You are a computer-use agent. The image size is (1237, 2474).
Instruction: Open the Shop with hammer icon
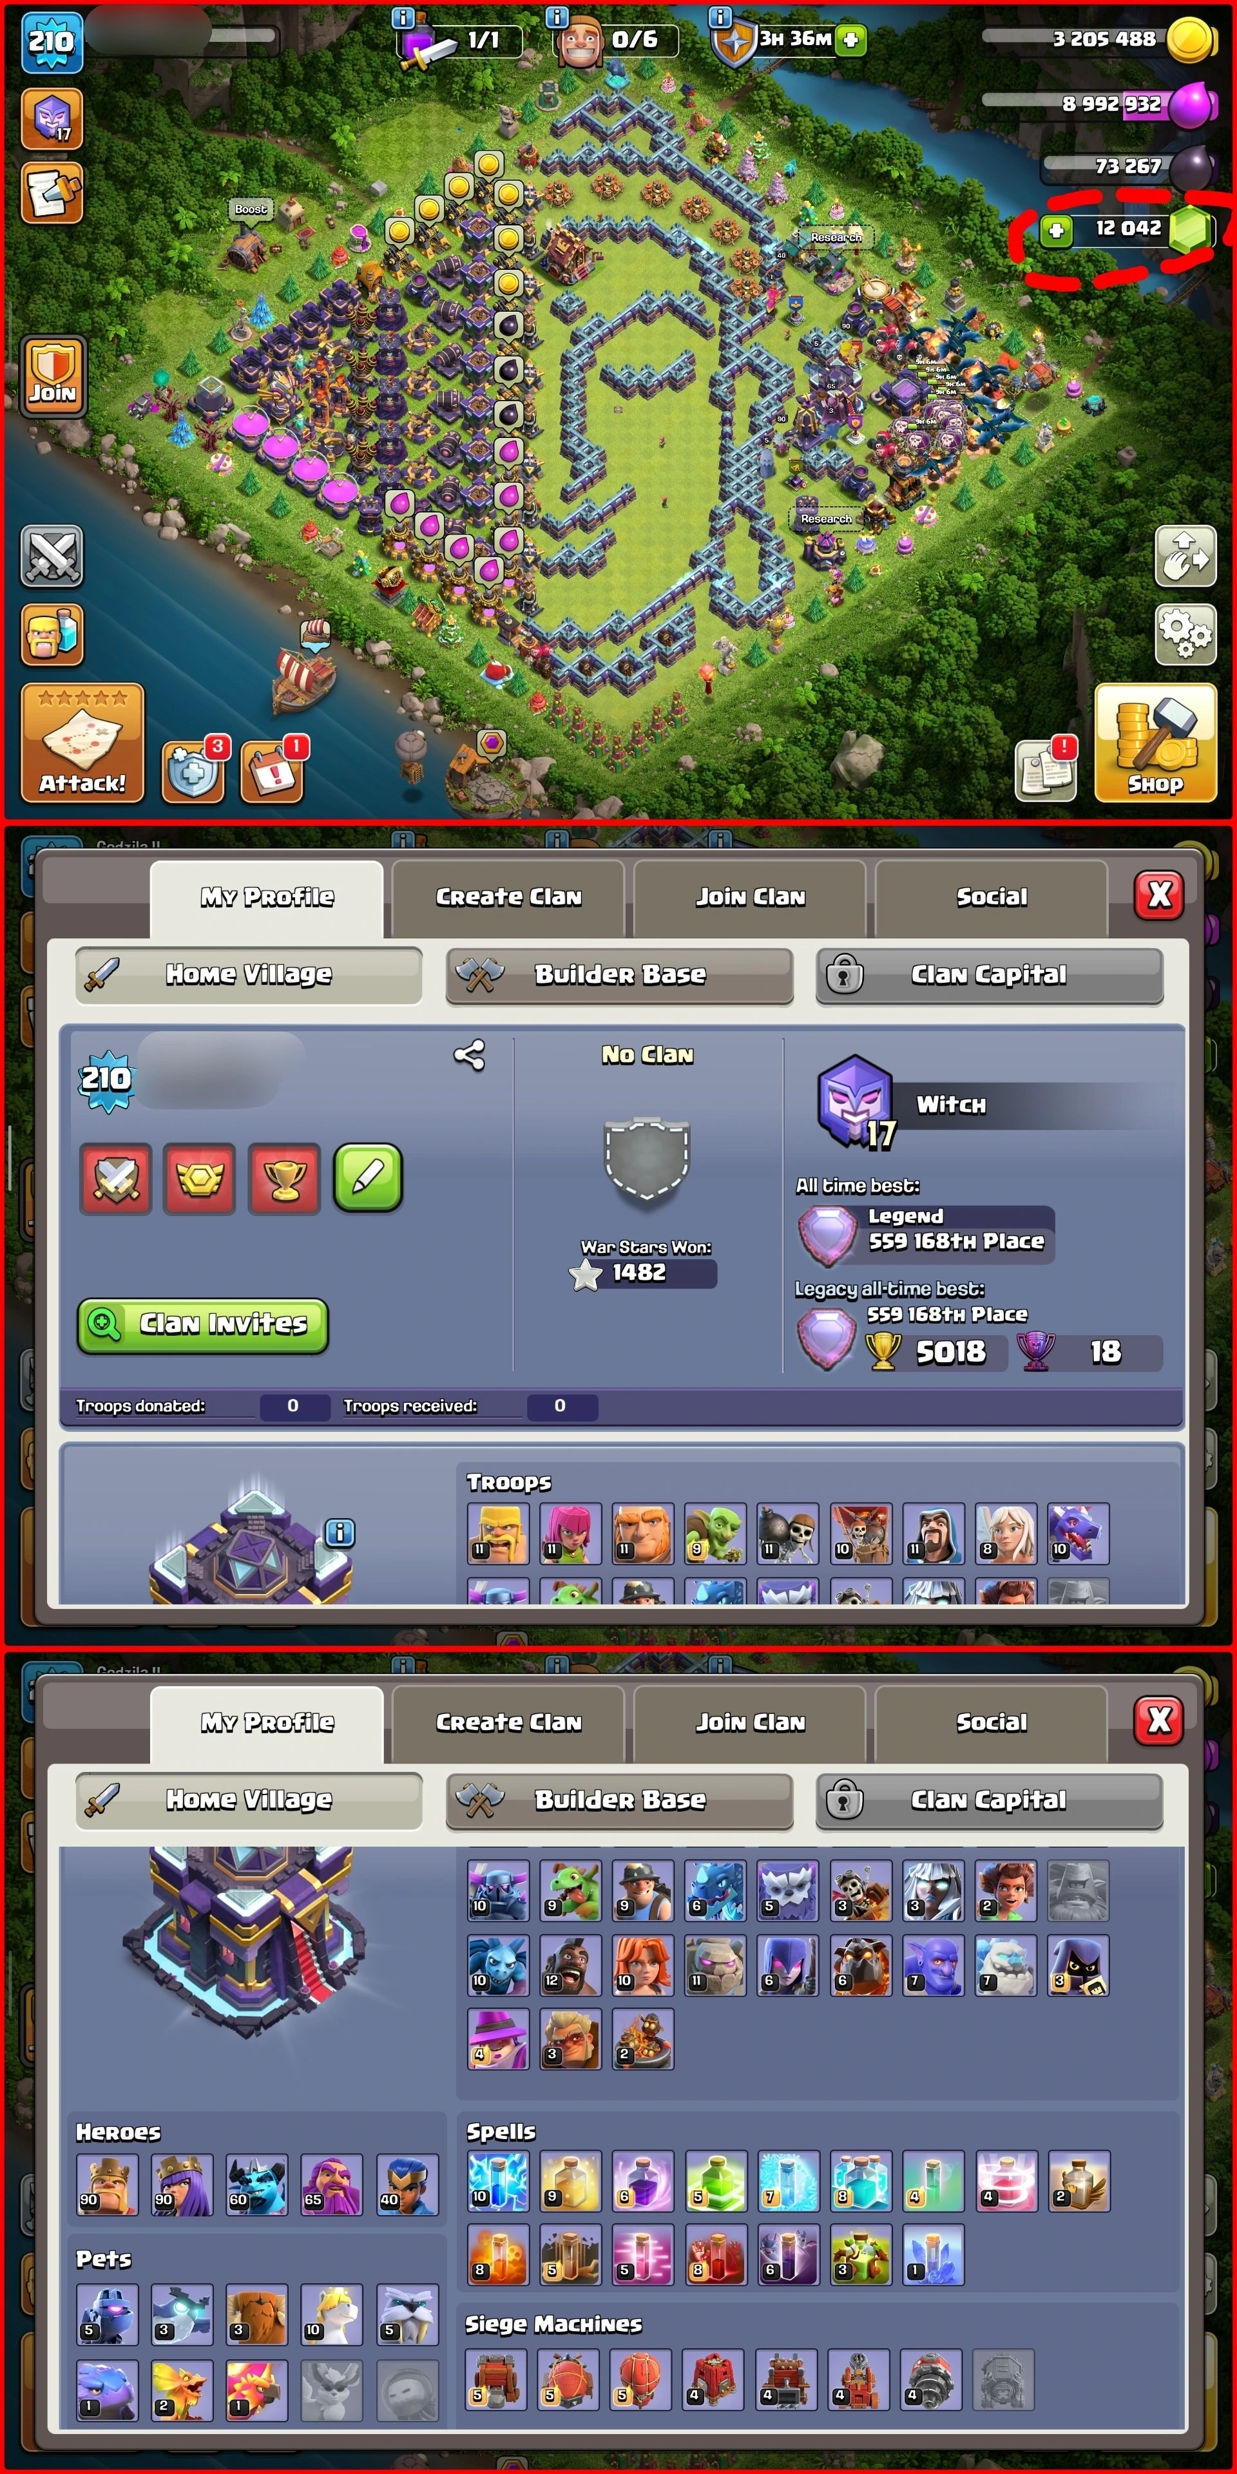[x=1155, y=741]
